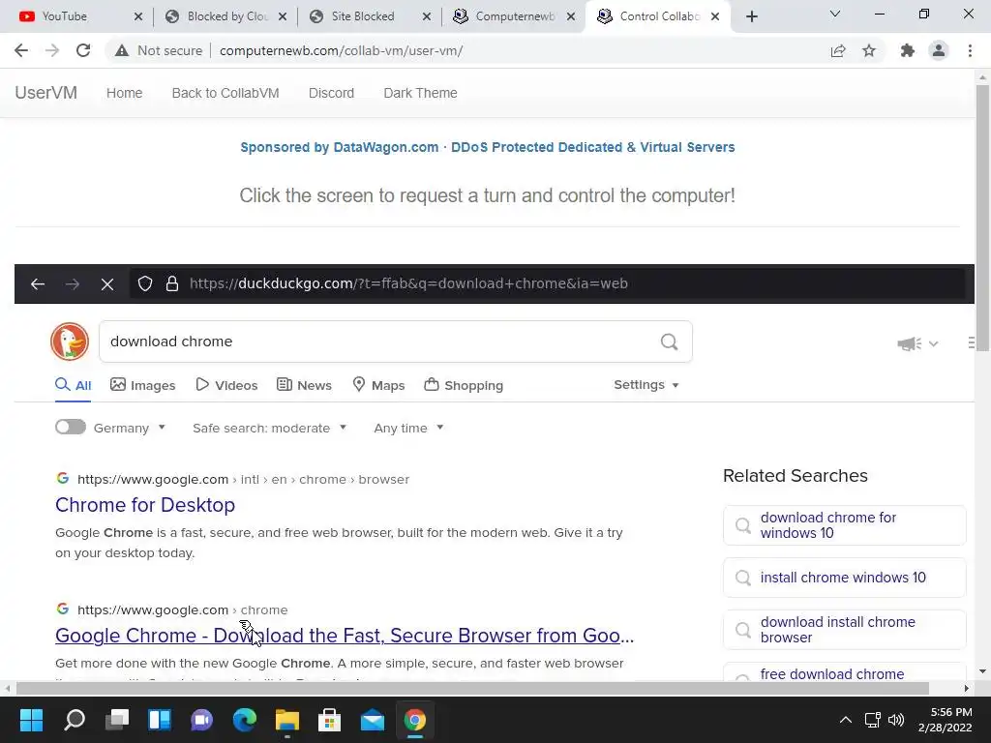Toggle the Germany region switch
This screenshot has height=743, width=991.
point(70,427)
